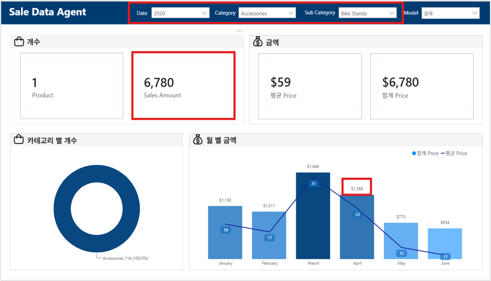The height and width of the screenshot is (281, 491).
Task: Click the Sale Data Agent title
Action: (48, 12)
